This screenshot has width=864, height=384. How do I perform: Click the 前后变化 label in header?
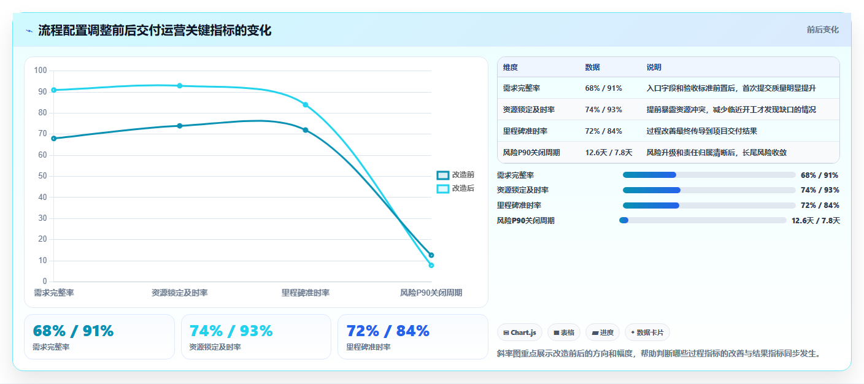pos(822,29)
